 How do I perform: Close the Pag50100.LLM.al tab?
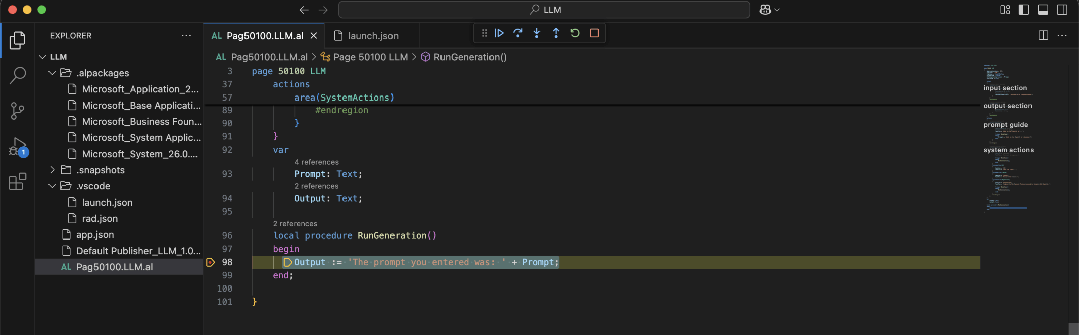tap(314, 36)
